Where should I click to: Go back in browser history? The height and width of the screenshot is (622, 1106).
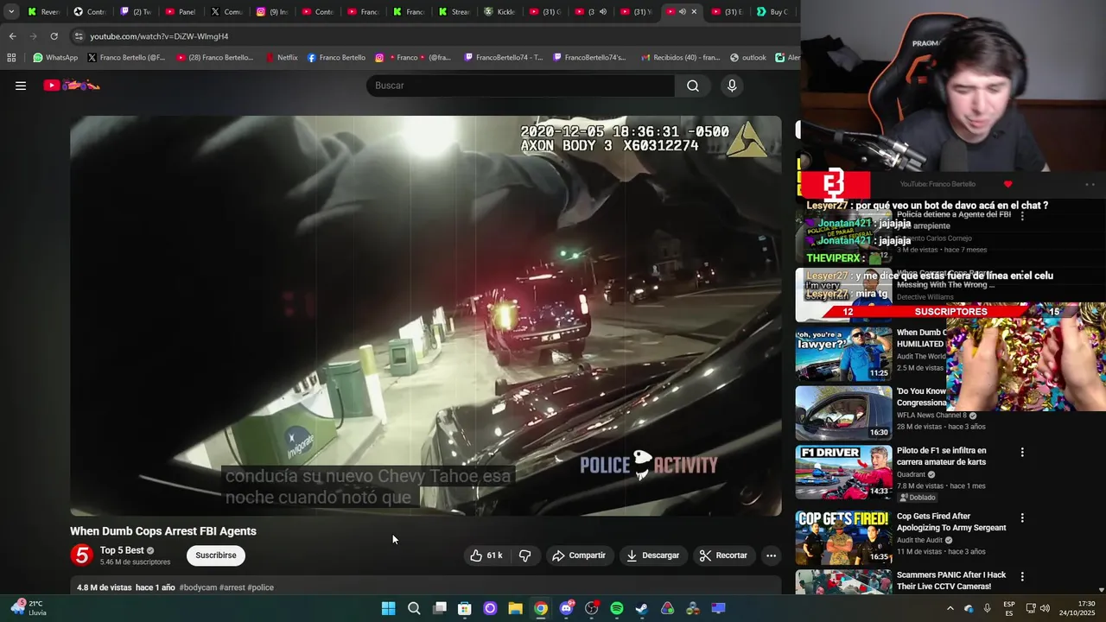tap(12, 36)
